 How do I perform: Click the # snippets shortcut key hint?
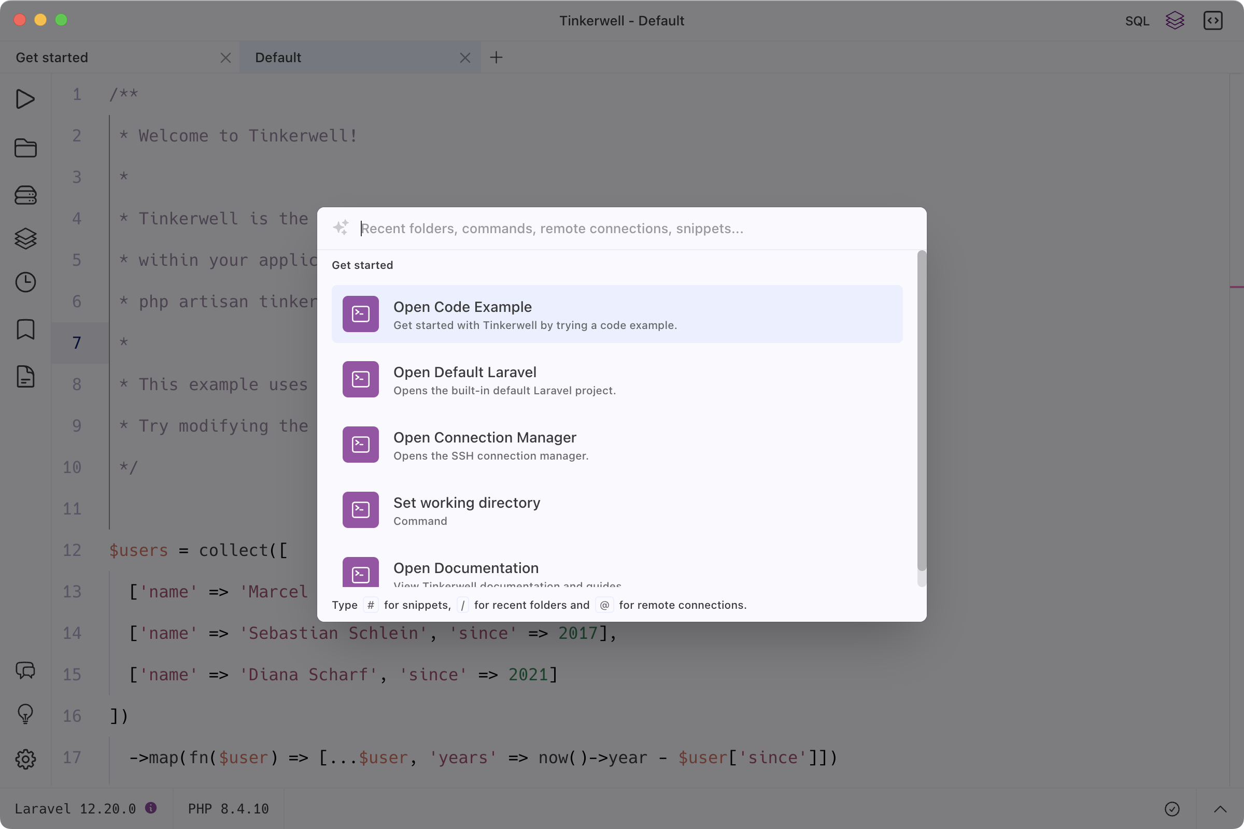coord(371,605)
